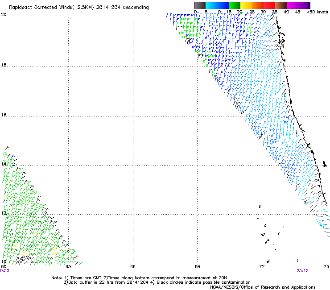Click the yellow 20-25 knots color swatch

[x=246, y=5]
